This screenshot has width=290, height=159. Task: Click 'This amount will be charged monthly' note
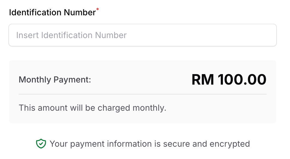tap(93, 108)
